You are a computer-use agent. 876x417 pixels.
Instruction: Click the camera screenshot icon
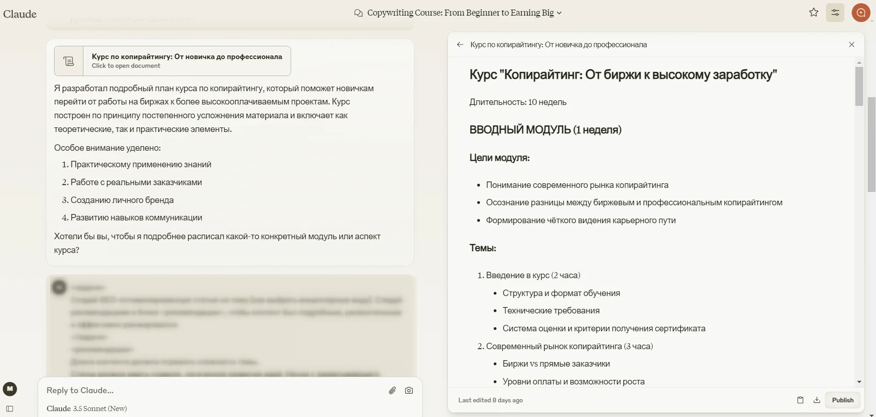point(409,390)
